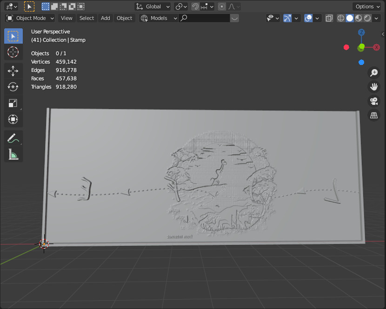The width and height of the screenshot is (386, 309).
Task: Toggle proportional editing
Action: (x=222, y=6)
